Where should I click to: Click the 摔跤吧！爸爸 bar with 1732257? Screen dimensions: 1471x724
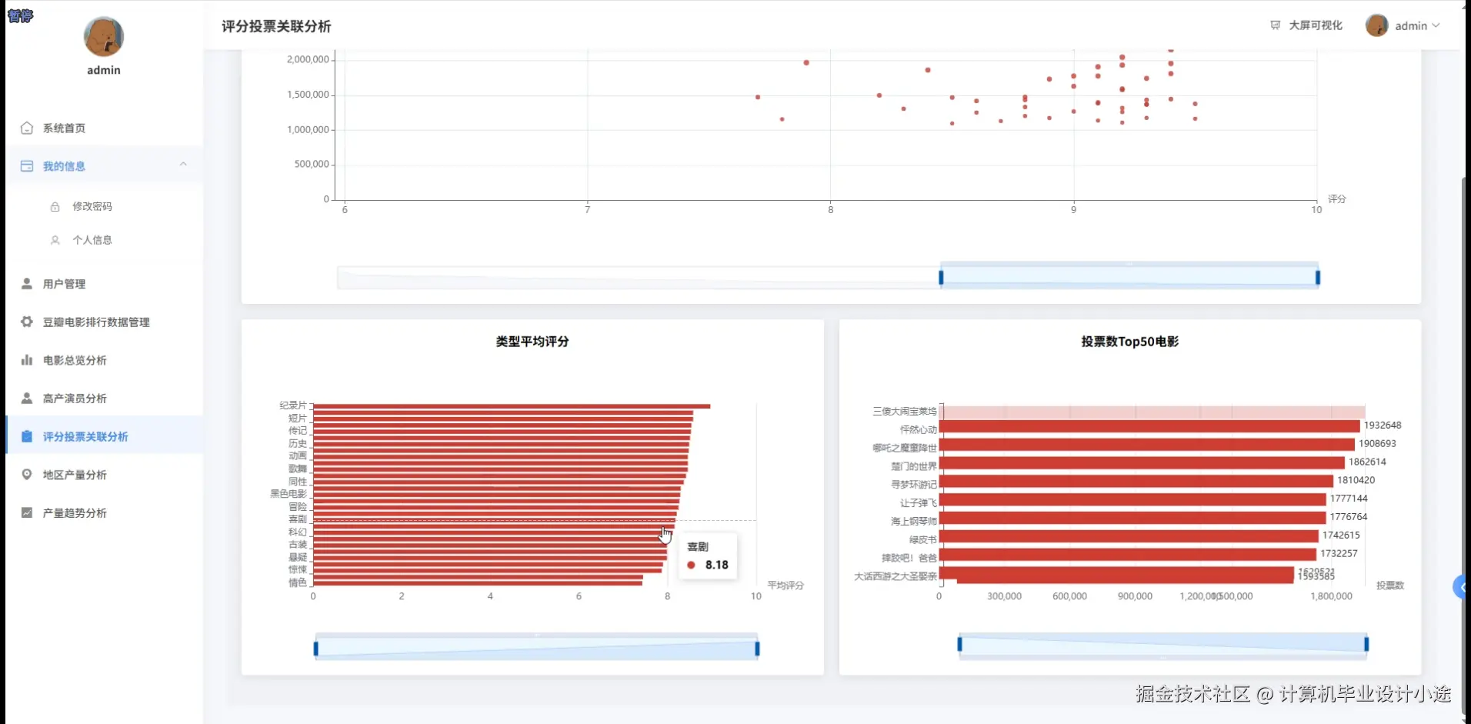tap(1128, 554)
